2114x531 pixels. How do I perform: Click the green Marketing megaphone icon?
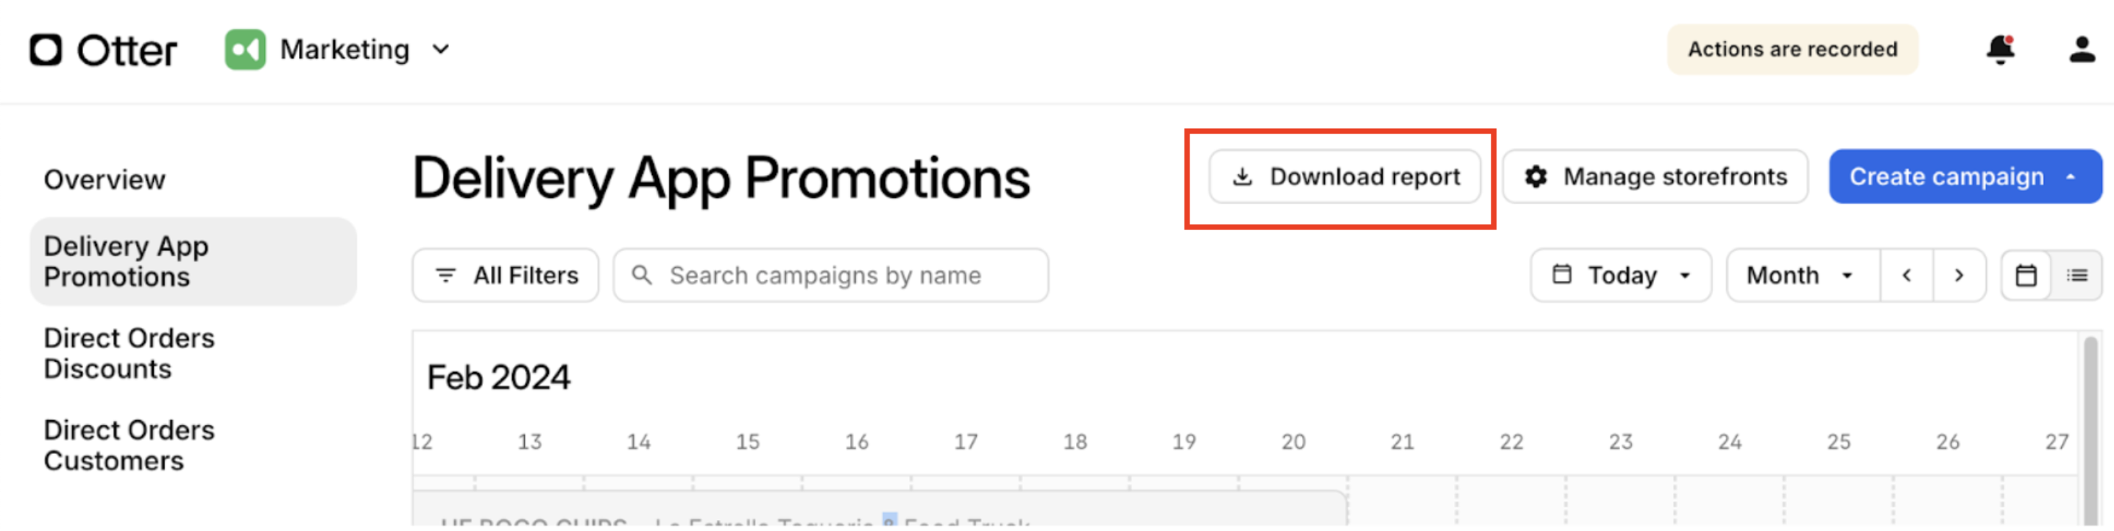pos(244,50)
